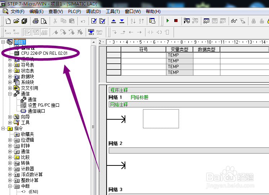Screen dimensions: 269x195
Task: Click the Apply symbols to project icon
Action: pyautogui.click(x=91, y=32)
